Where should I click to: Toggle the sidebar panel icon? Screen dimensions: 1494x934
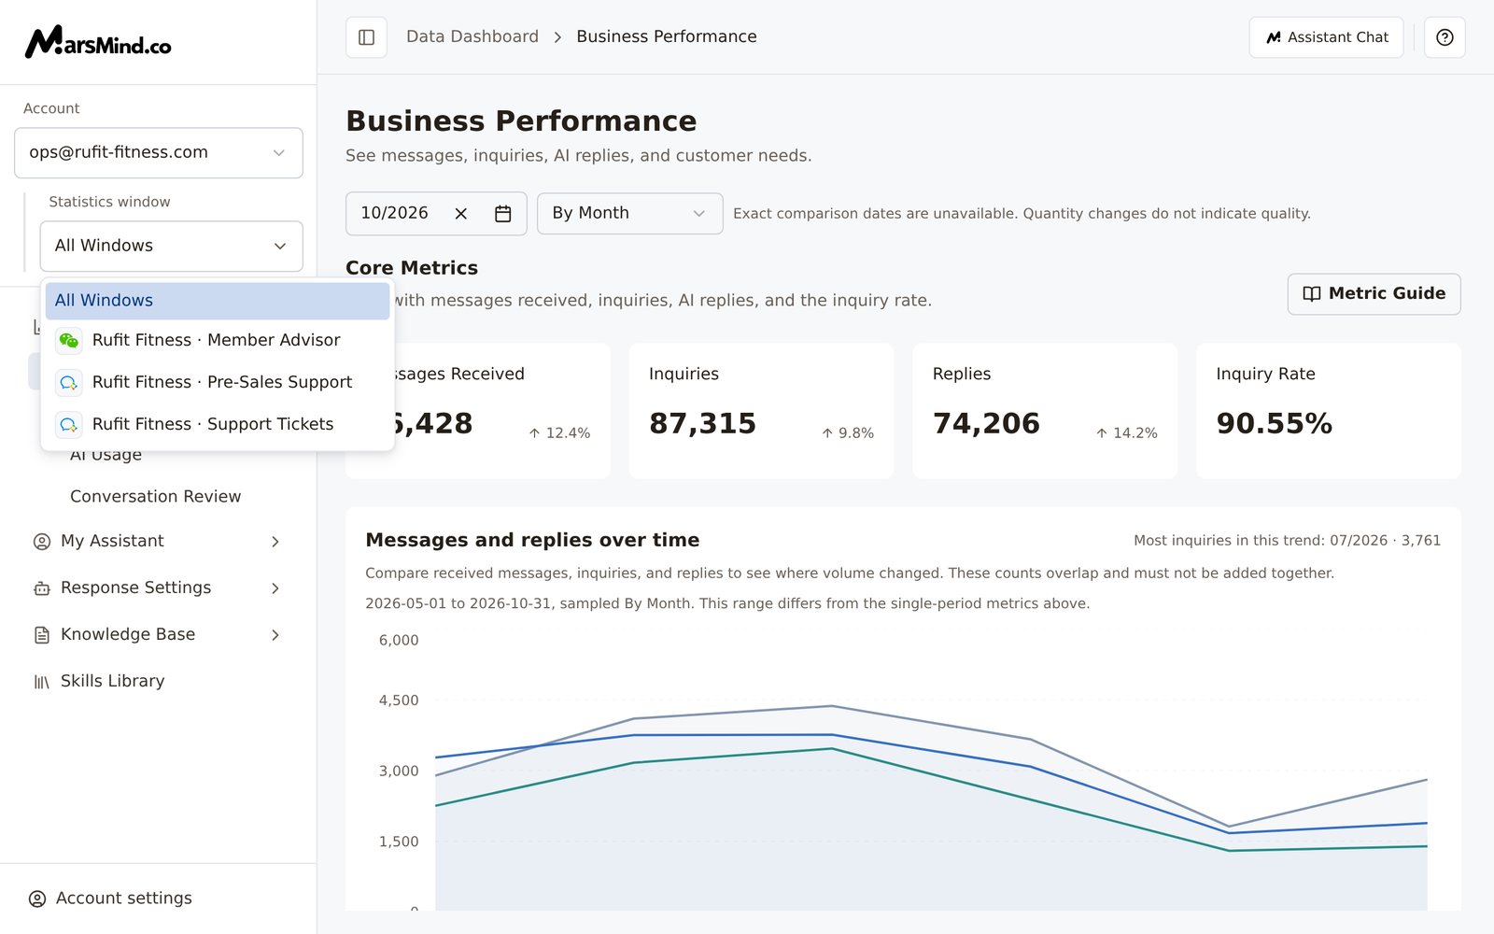point(366,37)
